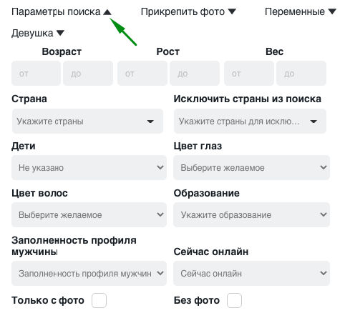Image resolution: width=345 pixels, height=313 pixels.
Task: Open the Образование dropdown
Action: pos(251,214)
